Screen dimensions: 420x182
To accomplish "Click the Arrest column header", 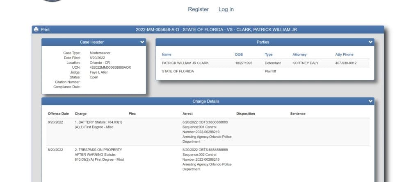I will (187, 114).
